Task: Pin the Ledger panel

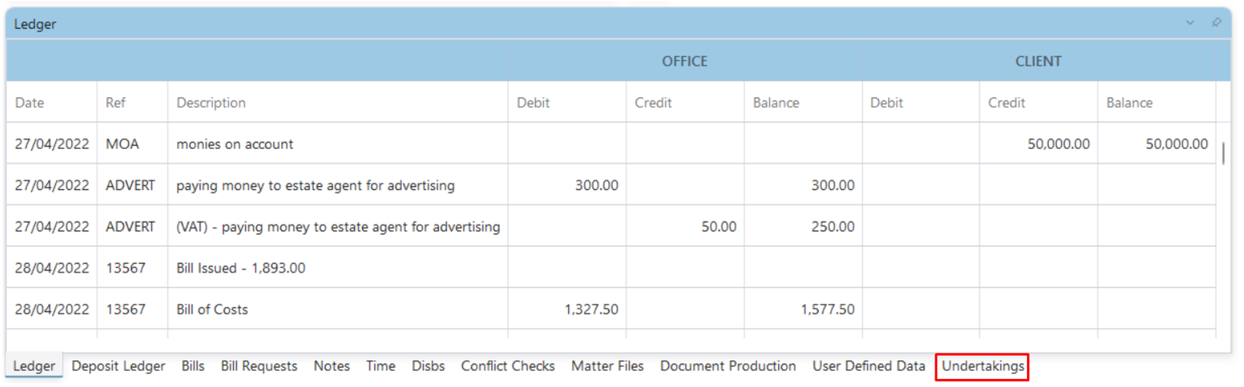Action: 1216,23
